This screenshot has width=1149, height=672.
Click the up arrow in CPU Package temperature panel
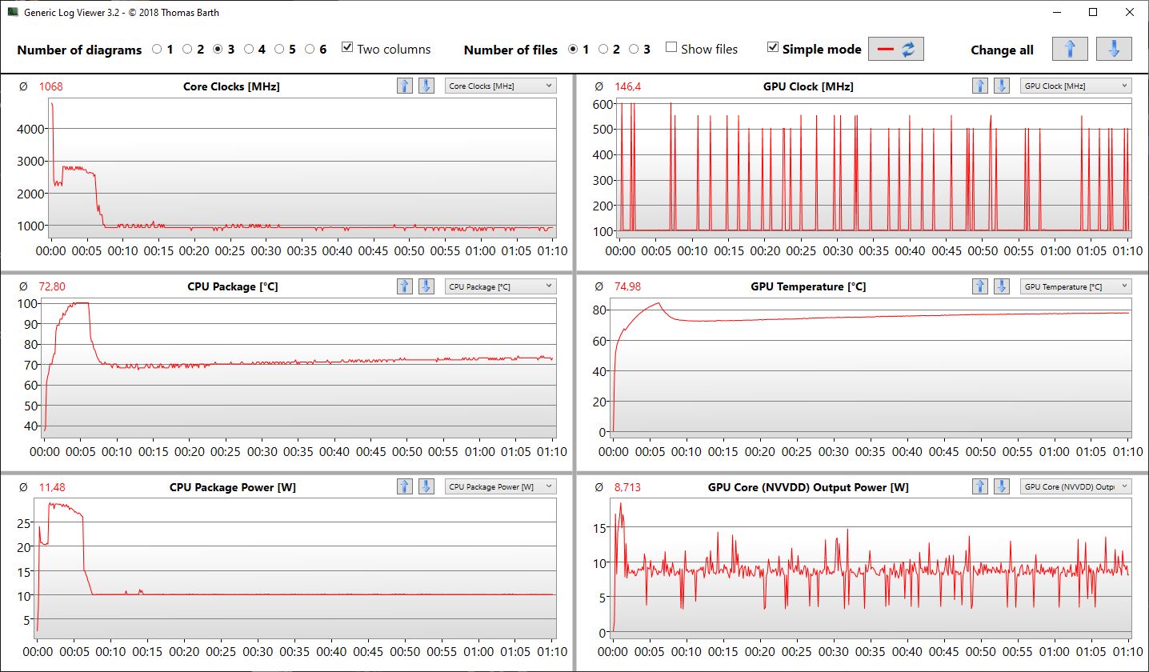click(405, 286)
